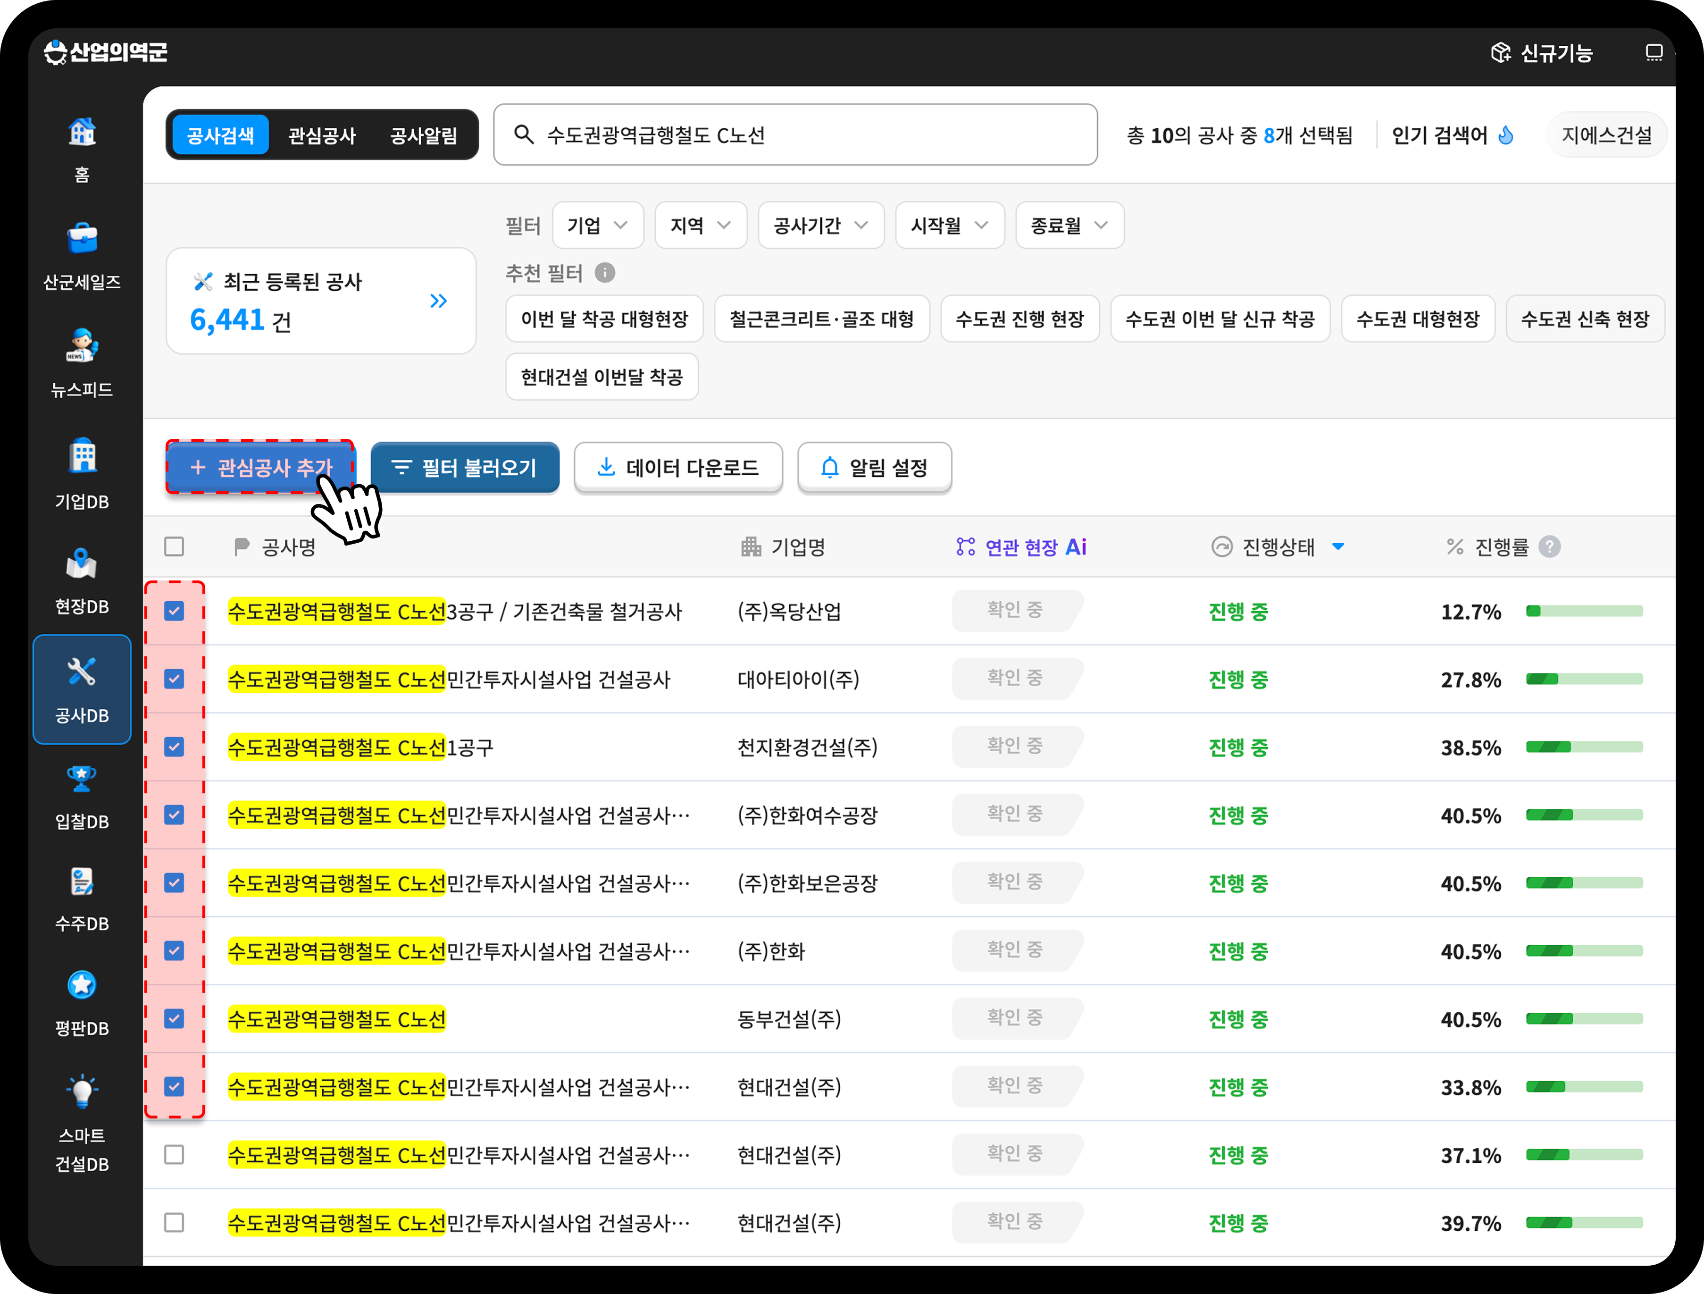Open the 시작월 filter dropdown
The height and width of the screenshot is (1294, 1704).
pyautogui.click(x=950, y=225)
